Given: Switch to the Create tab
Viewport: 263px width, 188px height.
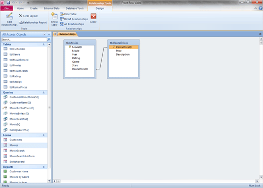Looking at the screenshot, I should [x=34, y=8].
